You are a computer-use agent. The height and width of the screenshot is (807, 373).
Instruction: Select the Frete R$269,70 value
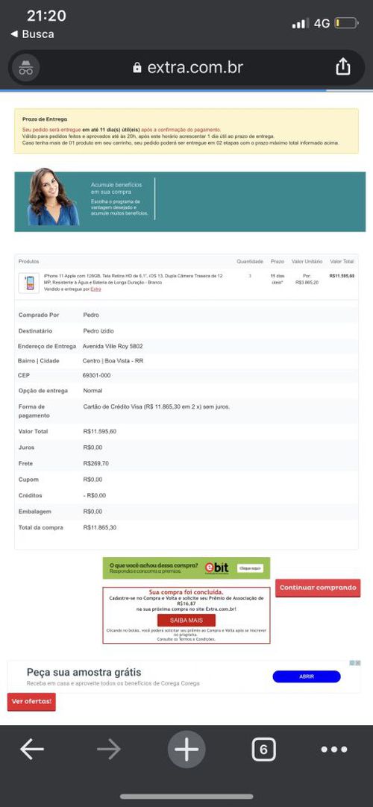click(x=95, y=464)
